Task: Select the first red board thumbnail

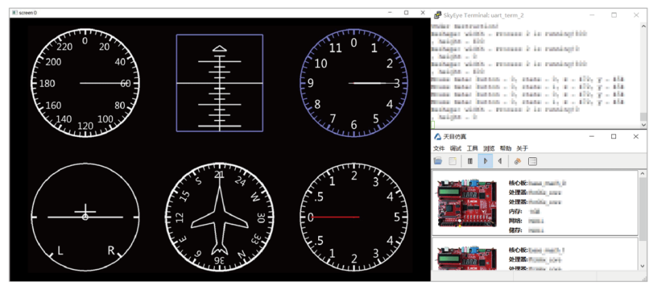Action: coord(467,204)
